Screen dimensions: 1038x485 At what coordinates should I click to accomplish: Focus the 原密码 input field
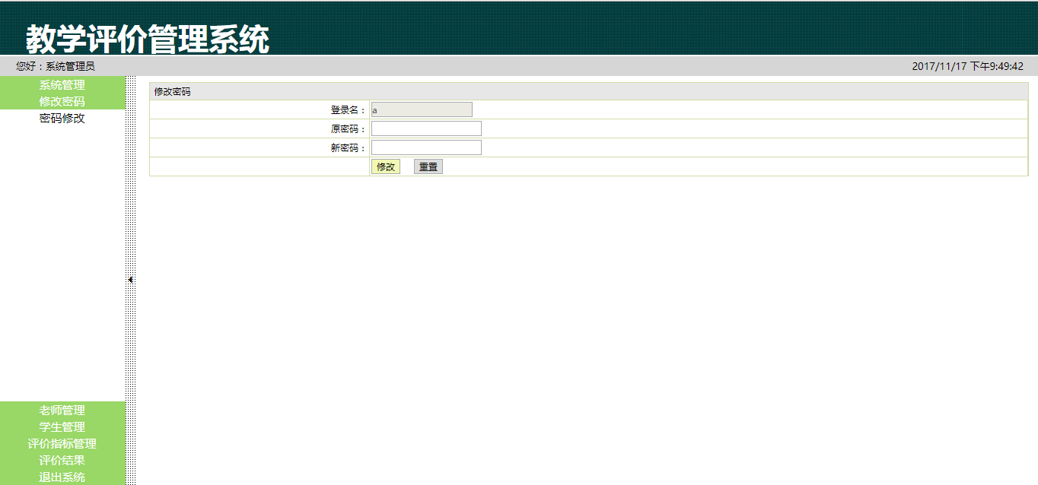[426, 128]
